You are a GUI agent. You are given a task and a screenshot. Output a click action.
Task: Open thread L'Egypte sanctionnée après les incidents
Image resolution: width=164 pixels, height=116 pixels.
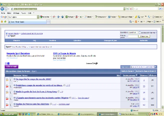[42, 98]
